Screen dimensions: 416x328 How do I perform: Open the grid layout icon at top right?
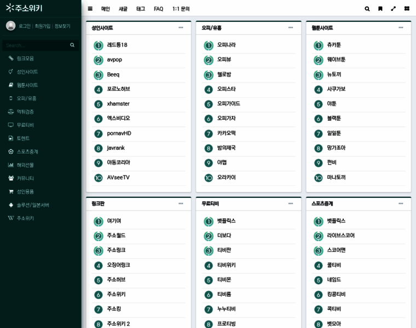click(x=407, y=9)
